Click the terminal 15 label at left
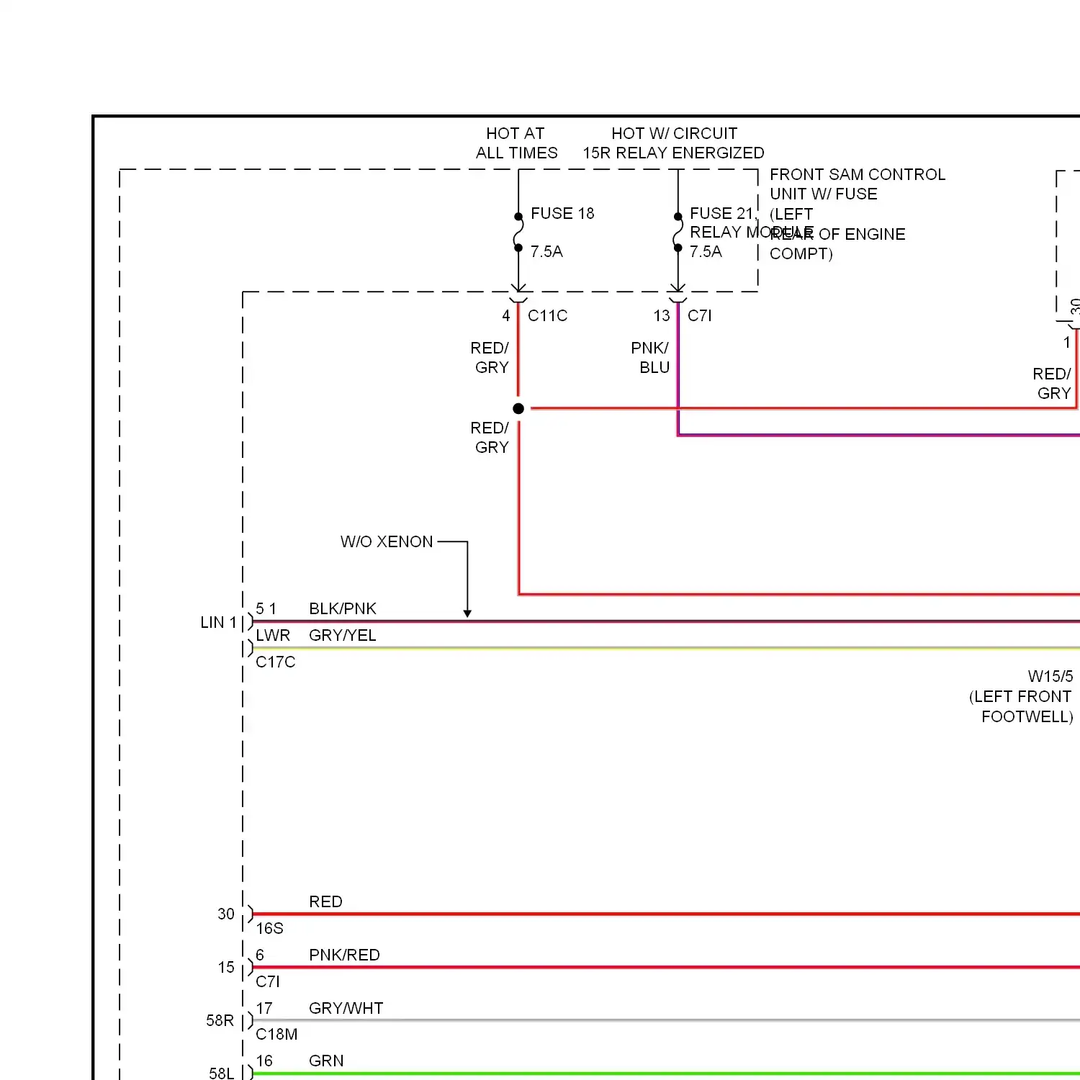The height and width of the screenshot is (1080, 1080). (x=226, y=967)
